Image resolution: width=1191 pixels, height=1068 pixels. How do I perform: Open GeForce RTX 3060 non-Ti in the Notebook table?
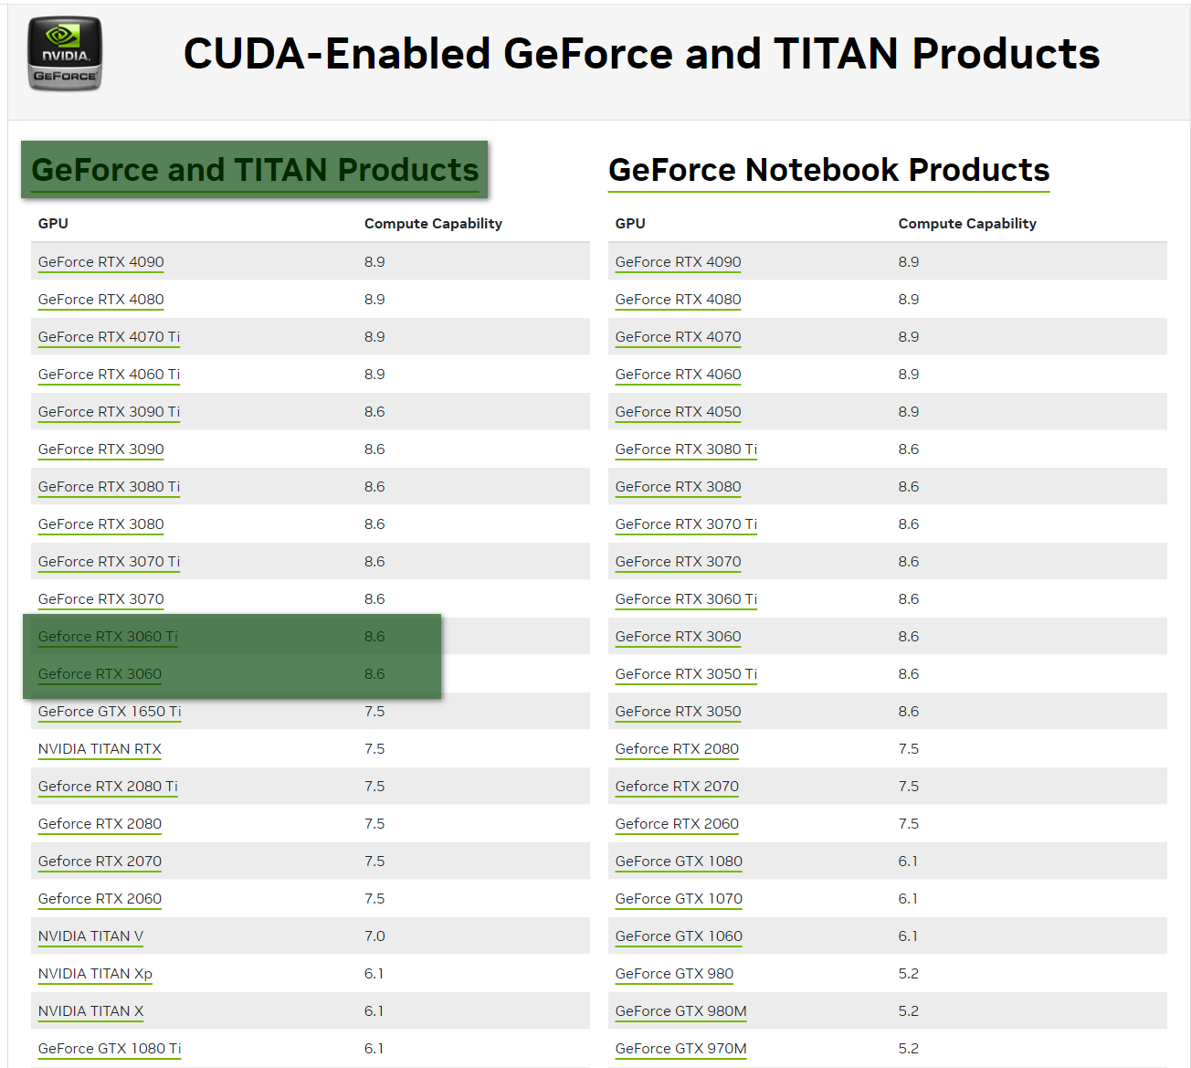pyautogui.click(x=678, y=637)
